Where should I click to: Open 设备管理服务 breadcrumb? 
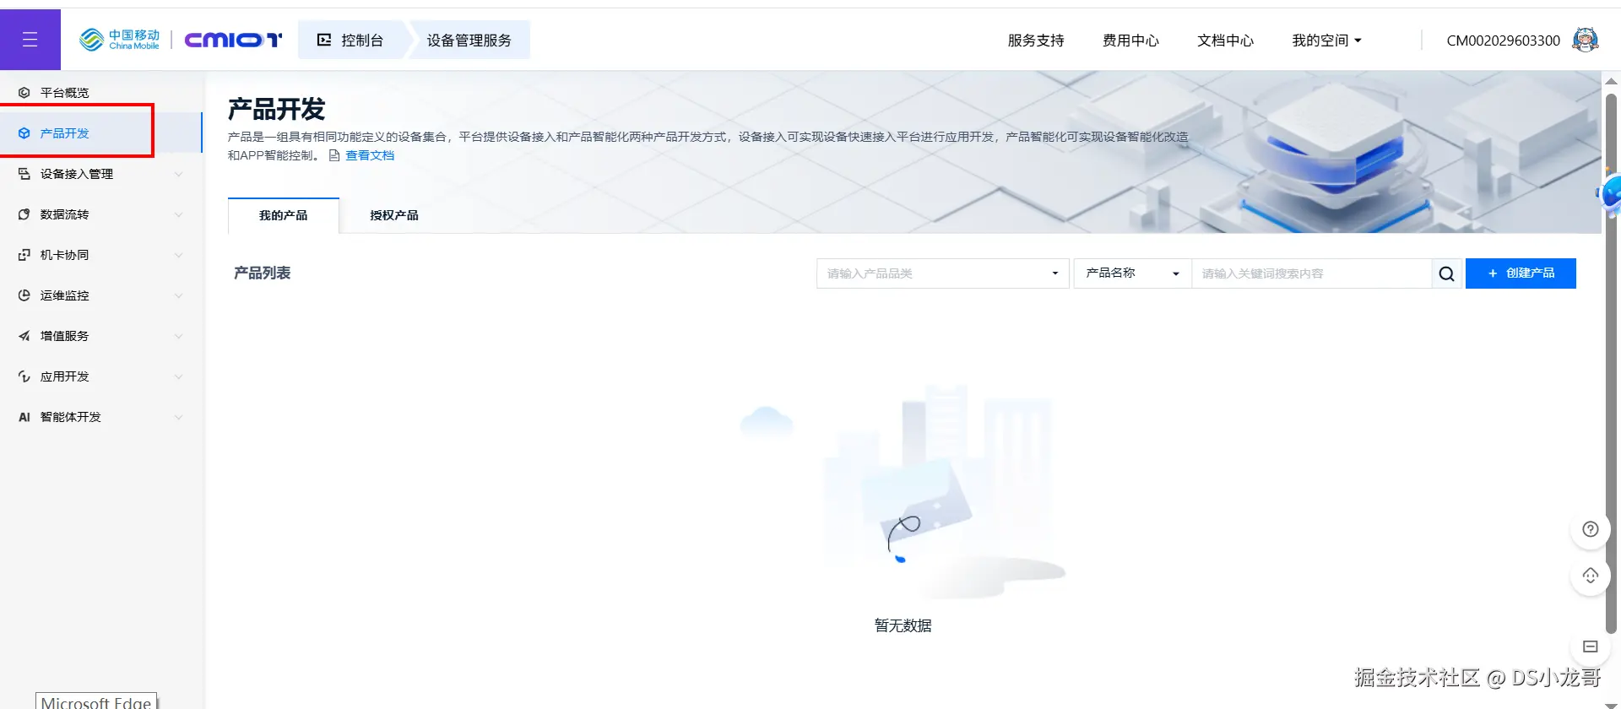[x=469, y=40]
